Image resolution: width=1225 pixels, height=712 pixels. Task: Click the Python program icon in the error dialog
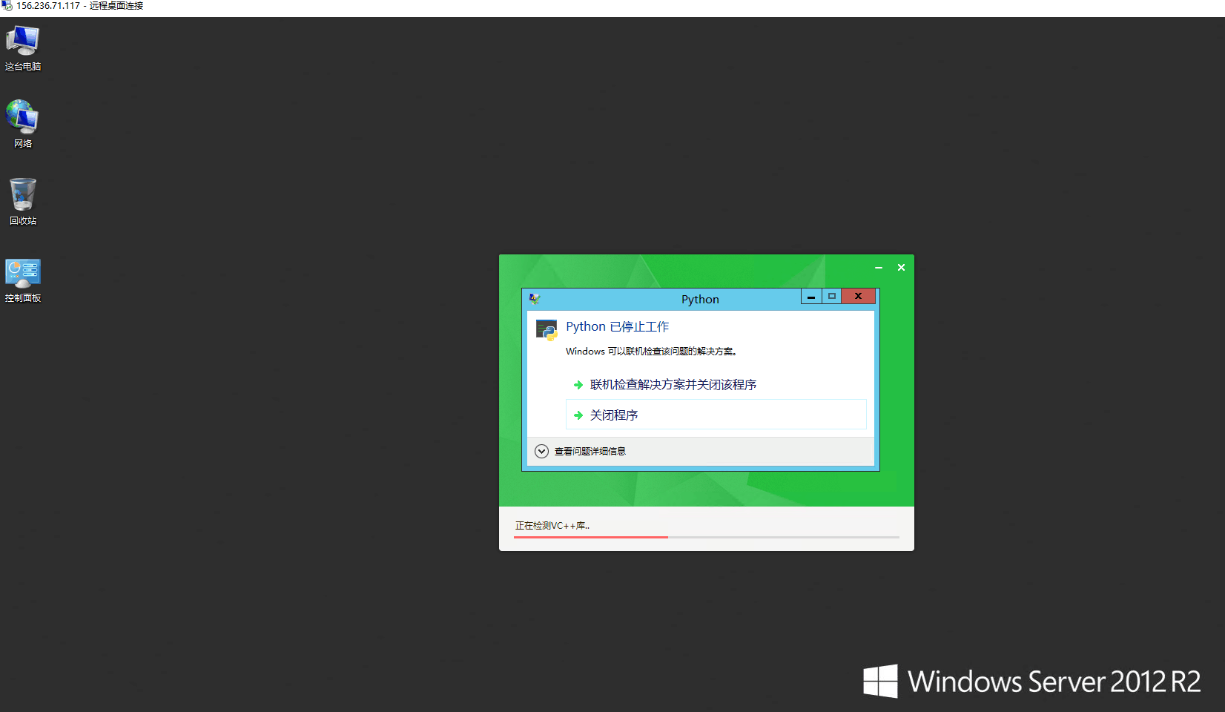click(x=547, y=329)
